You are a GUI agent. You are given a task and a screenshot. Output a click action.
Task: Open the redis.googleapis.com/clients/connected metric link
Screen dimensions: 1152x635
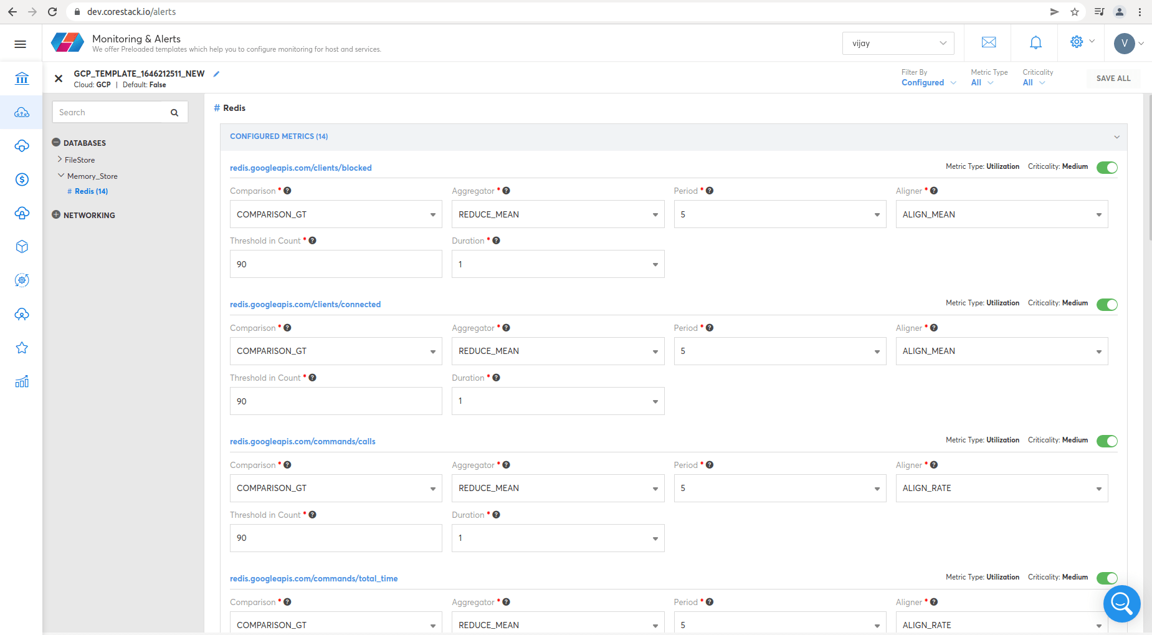(x=305, y=304)
